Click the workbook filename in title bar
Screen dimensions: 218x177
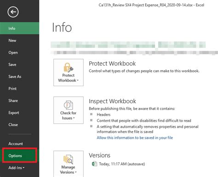145,5
